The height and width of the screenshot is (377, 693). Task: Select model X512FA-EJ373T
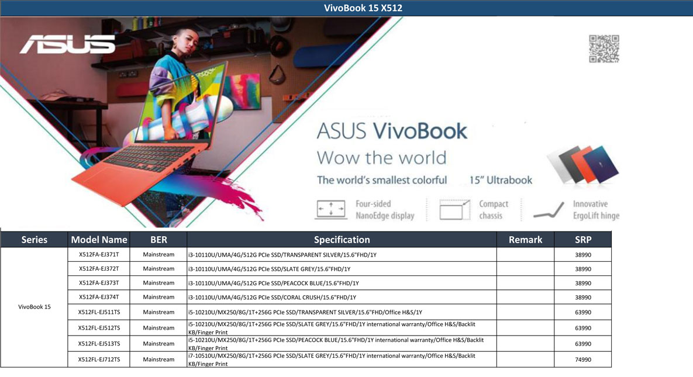coord(99,283)
